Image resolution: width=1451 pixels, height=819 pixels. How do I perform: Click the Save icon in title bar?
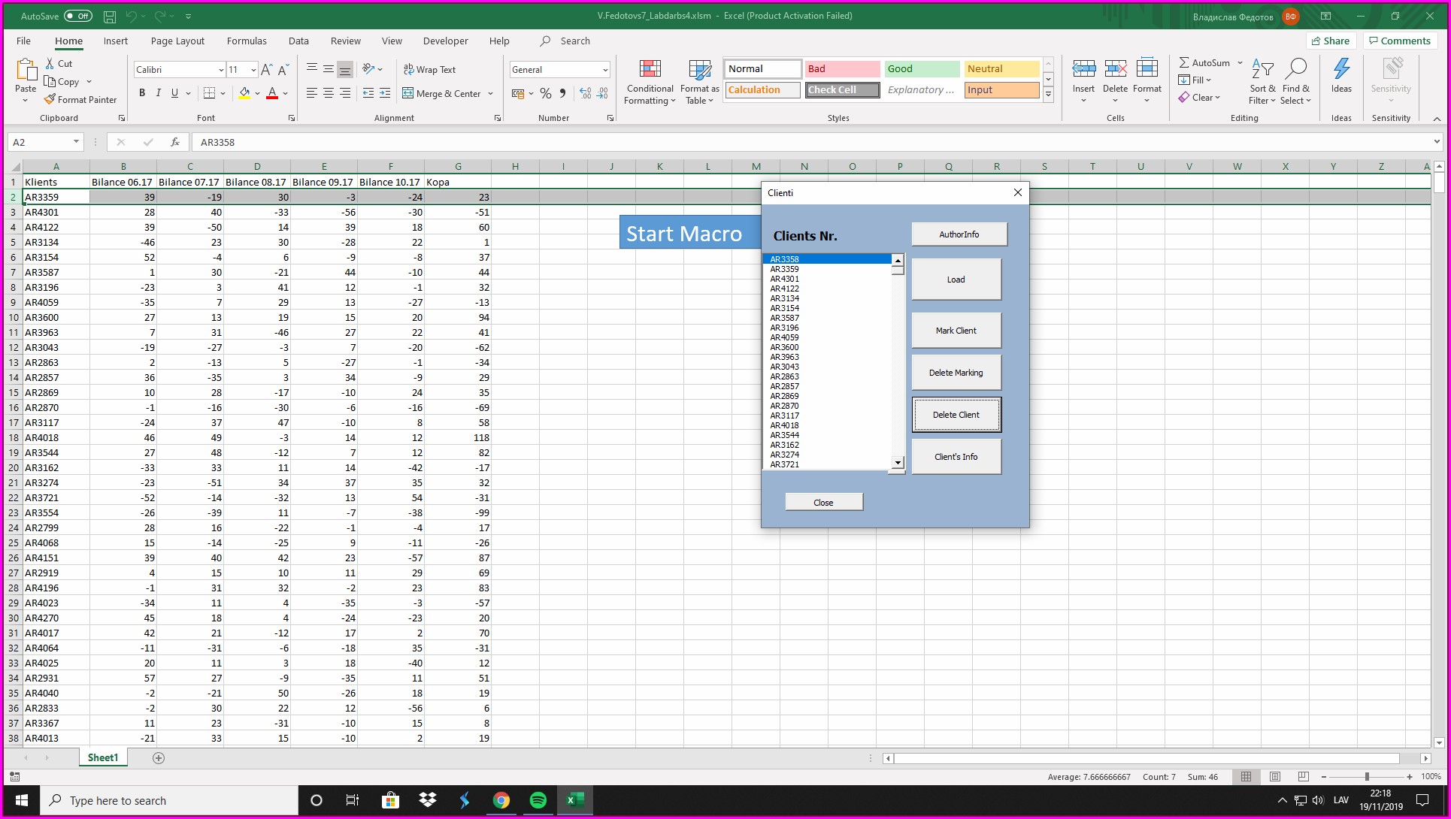pyautogui.click(x=110, y=16)
